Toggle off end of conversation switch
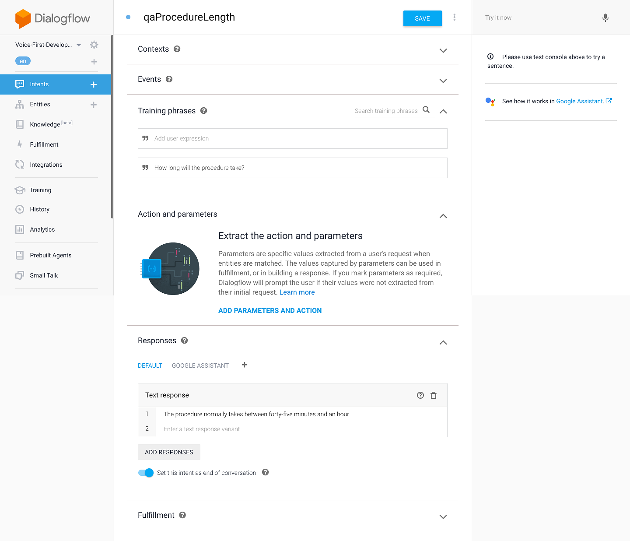The width and height of the screenshot is (630, 541). (146, 473)
